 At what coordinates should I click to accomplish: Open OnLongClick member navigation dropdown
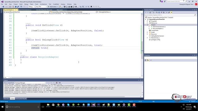point(120,12)
